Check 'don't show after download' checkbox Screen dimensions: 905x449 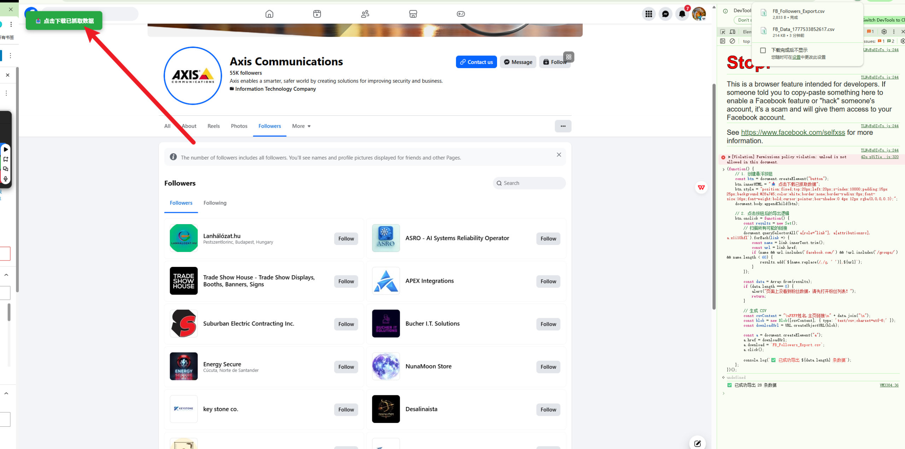(x=763, y=50)
